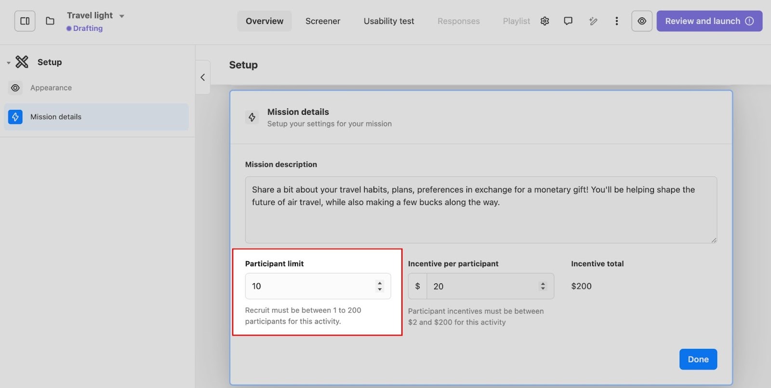771x388 pixels.
Task: Click the Setup crossed tools icon
Action: click(22, 62)
